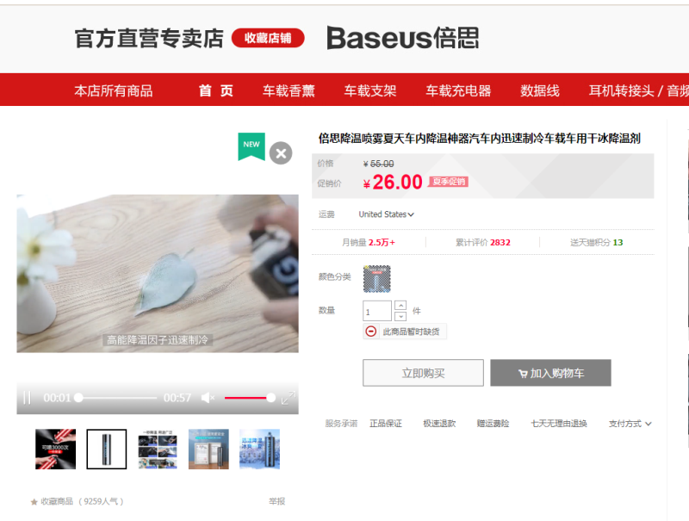Select the black spray bottle thumbnail
The image size is (689, 521).
(x=106, y=449)
